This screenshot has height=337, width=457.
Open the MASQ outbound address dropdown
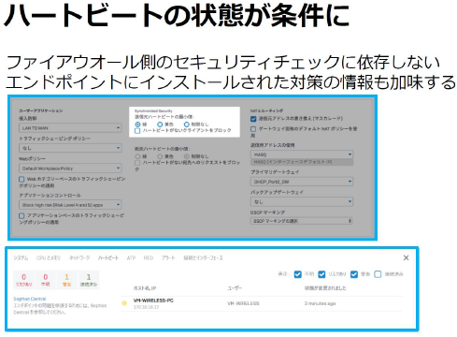click(302, 154)
